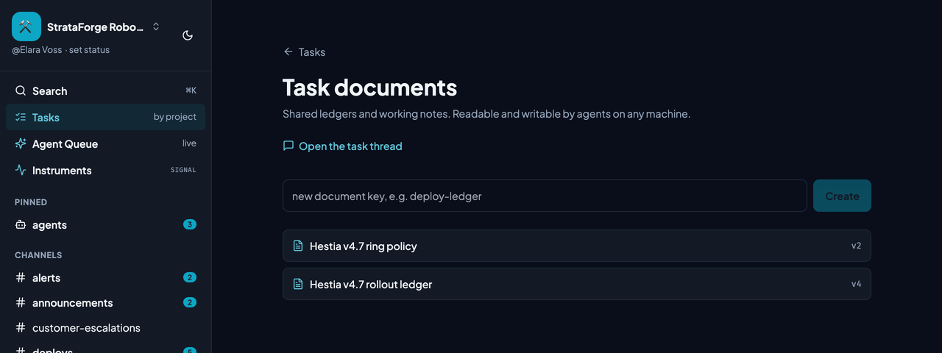The image size is (942, 353).
Task: Expand the StrataForge workspace switcher chevrons
Action: point(156,26)
